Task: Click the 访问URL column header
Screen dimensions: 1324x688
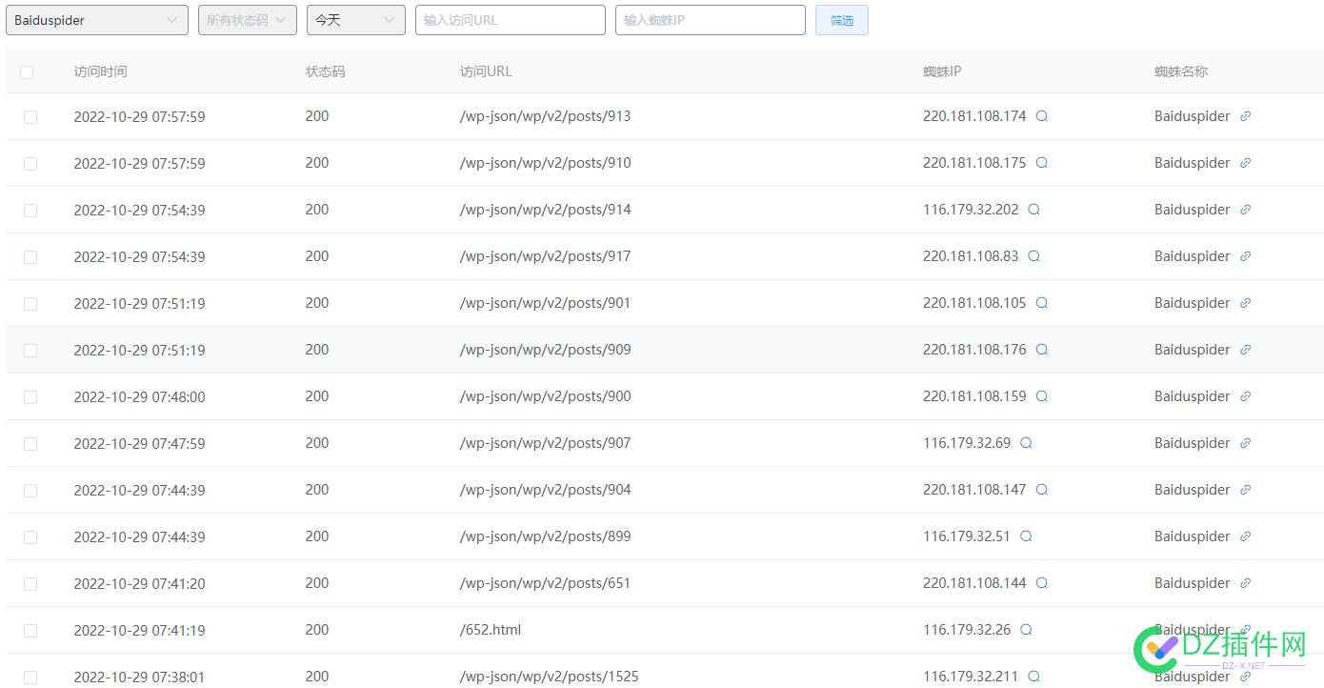Action: pyautogui.click(x=486, y=71)
